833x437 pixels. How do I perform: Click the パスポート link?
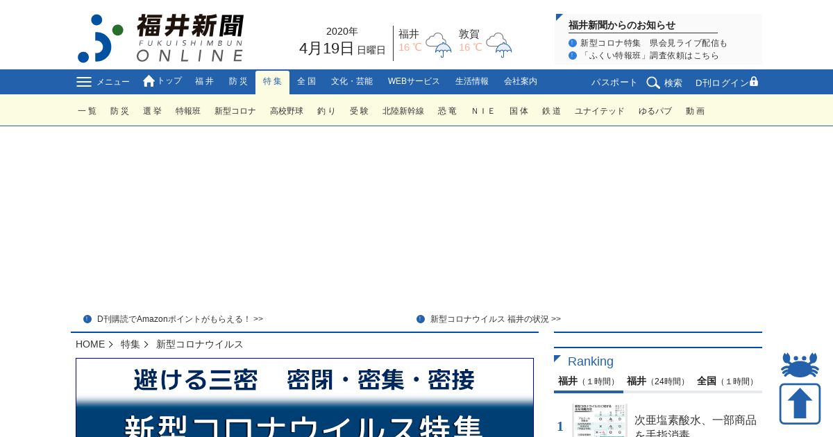pos(614,83)
